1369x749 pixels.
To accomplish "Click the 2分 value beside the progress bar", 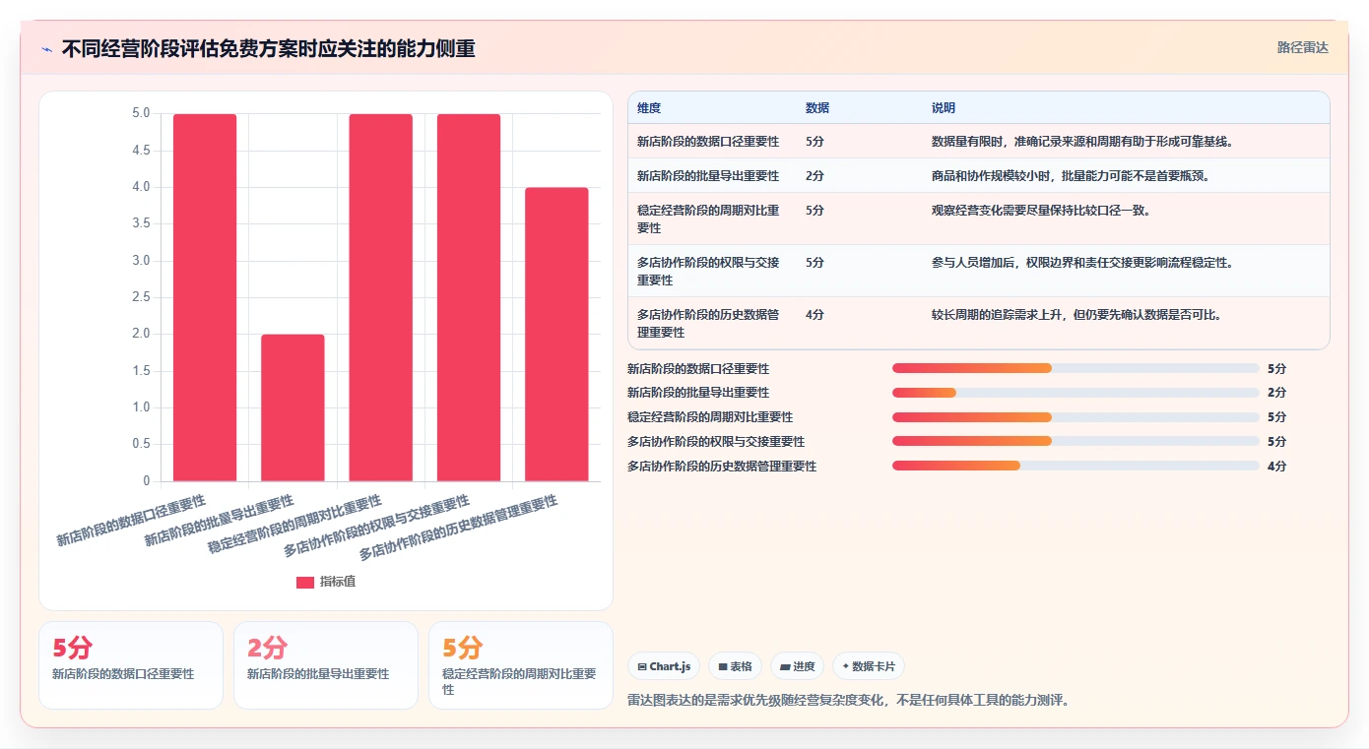I will 1276,393.
